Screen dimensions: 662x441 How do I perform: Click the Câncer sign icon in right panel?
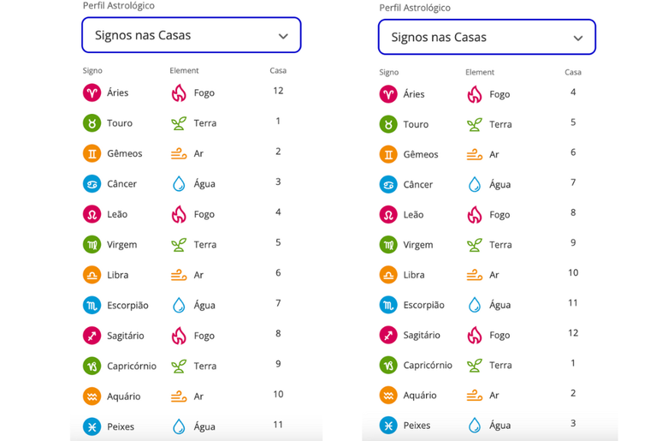click(x=388, y=185)
